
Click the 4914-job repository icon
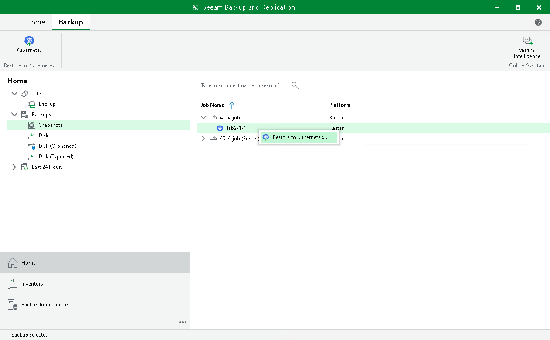[x=213, y=118]
